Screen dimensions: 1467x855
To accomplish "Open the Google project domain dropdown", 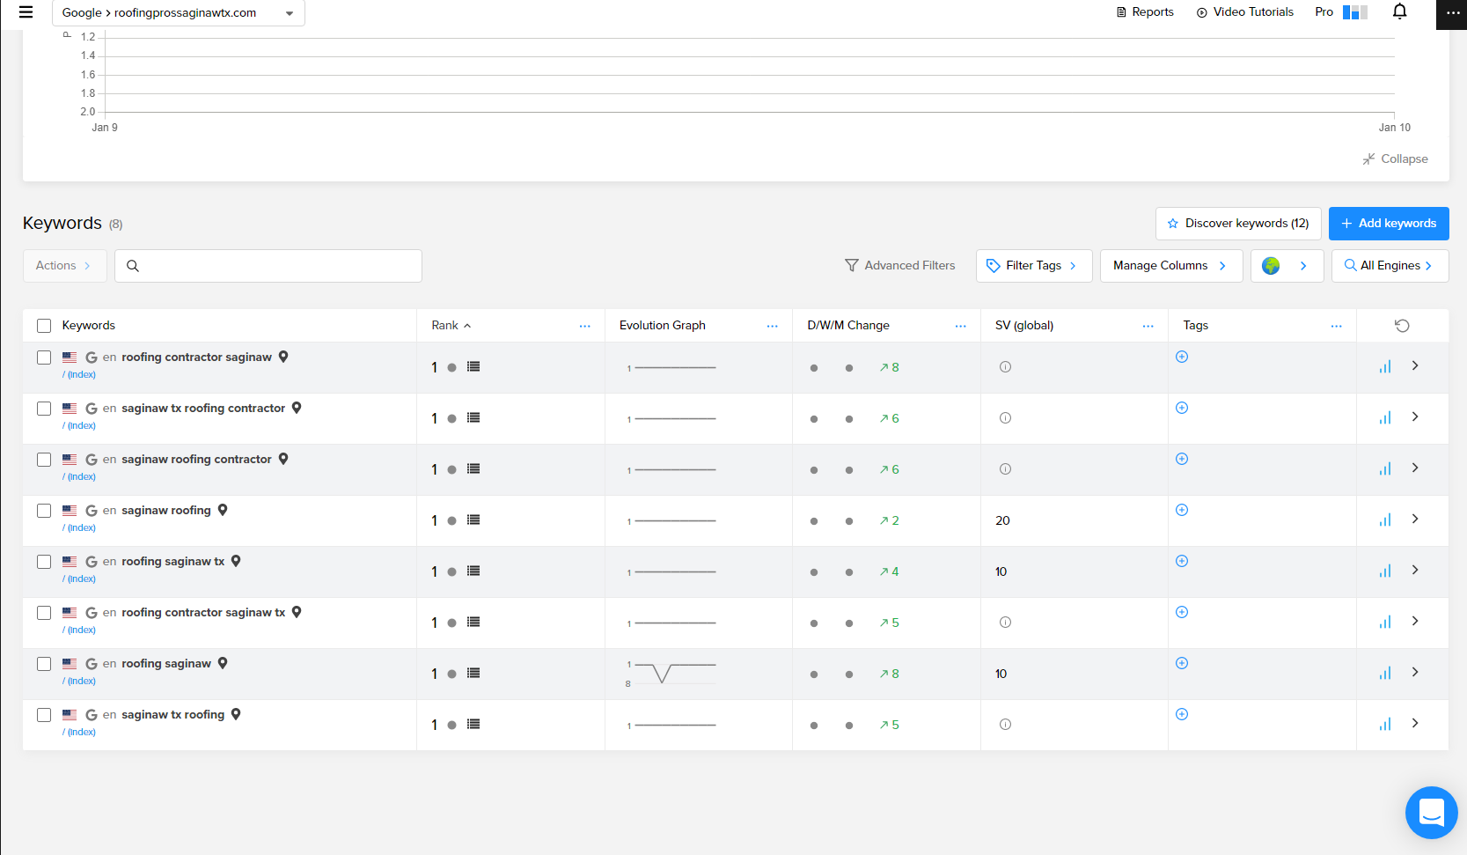I will [x=179, y=13].
